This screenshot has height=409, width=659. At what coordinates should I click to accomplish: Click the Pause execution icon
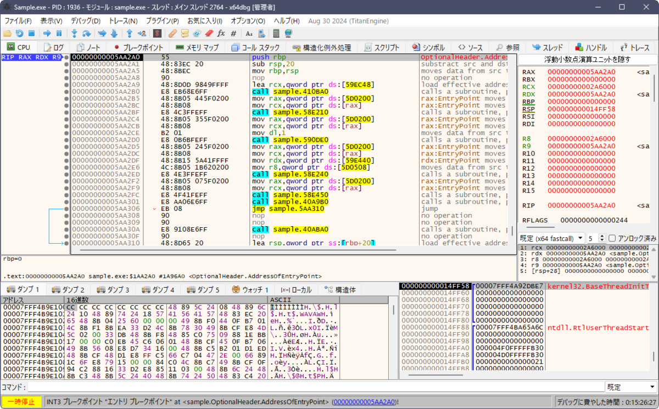[x=59, y=33]
